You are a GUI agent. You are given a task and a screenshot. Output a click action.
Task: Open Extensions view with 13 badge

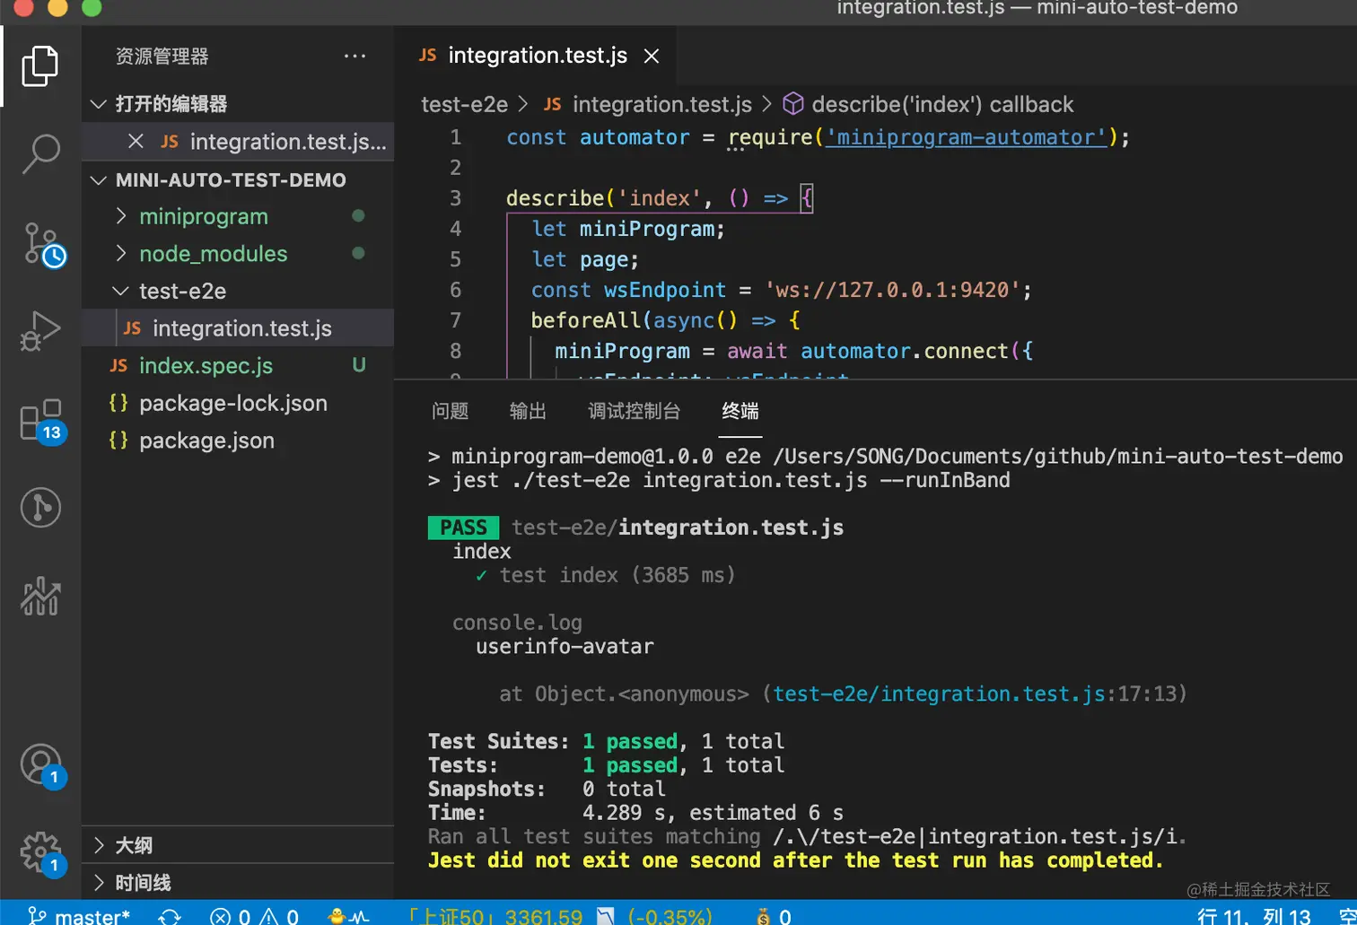tap(40, 420)
